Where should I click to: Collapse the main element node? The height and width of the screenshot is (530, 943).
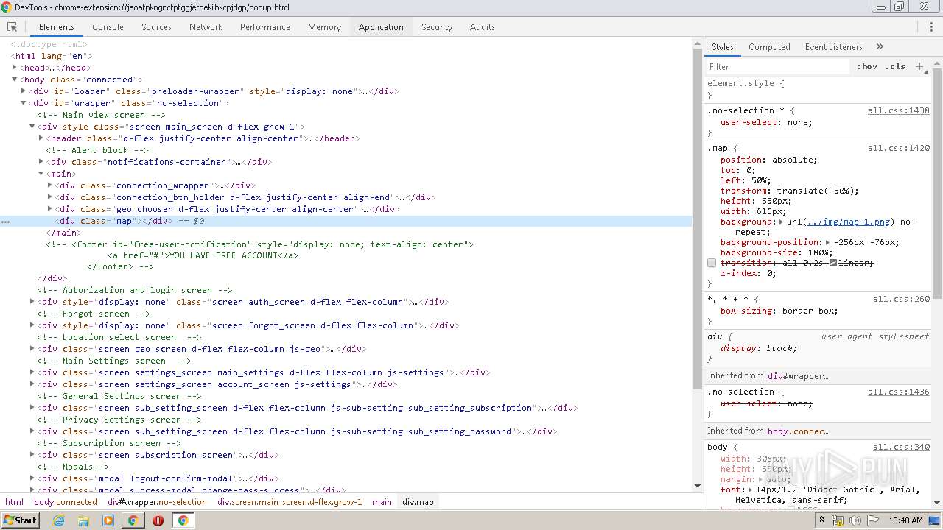coord(41,174)
